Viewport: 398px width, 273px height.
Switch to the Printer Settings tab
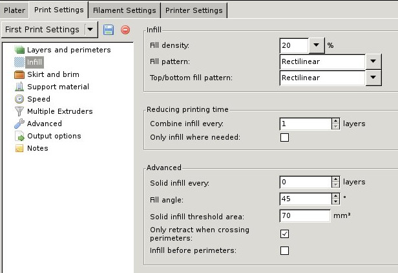(194, 10)
